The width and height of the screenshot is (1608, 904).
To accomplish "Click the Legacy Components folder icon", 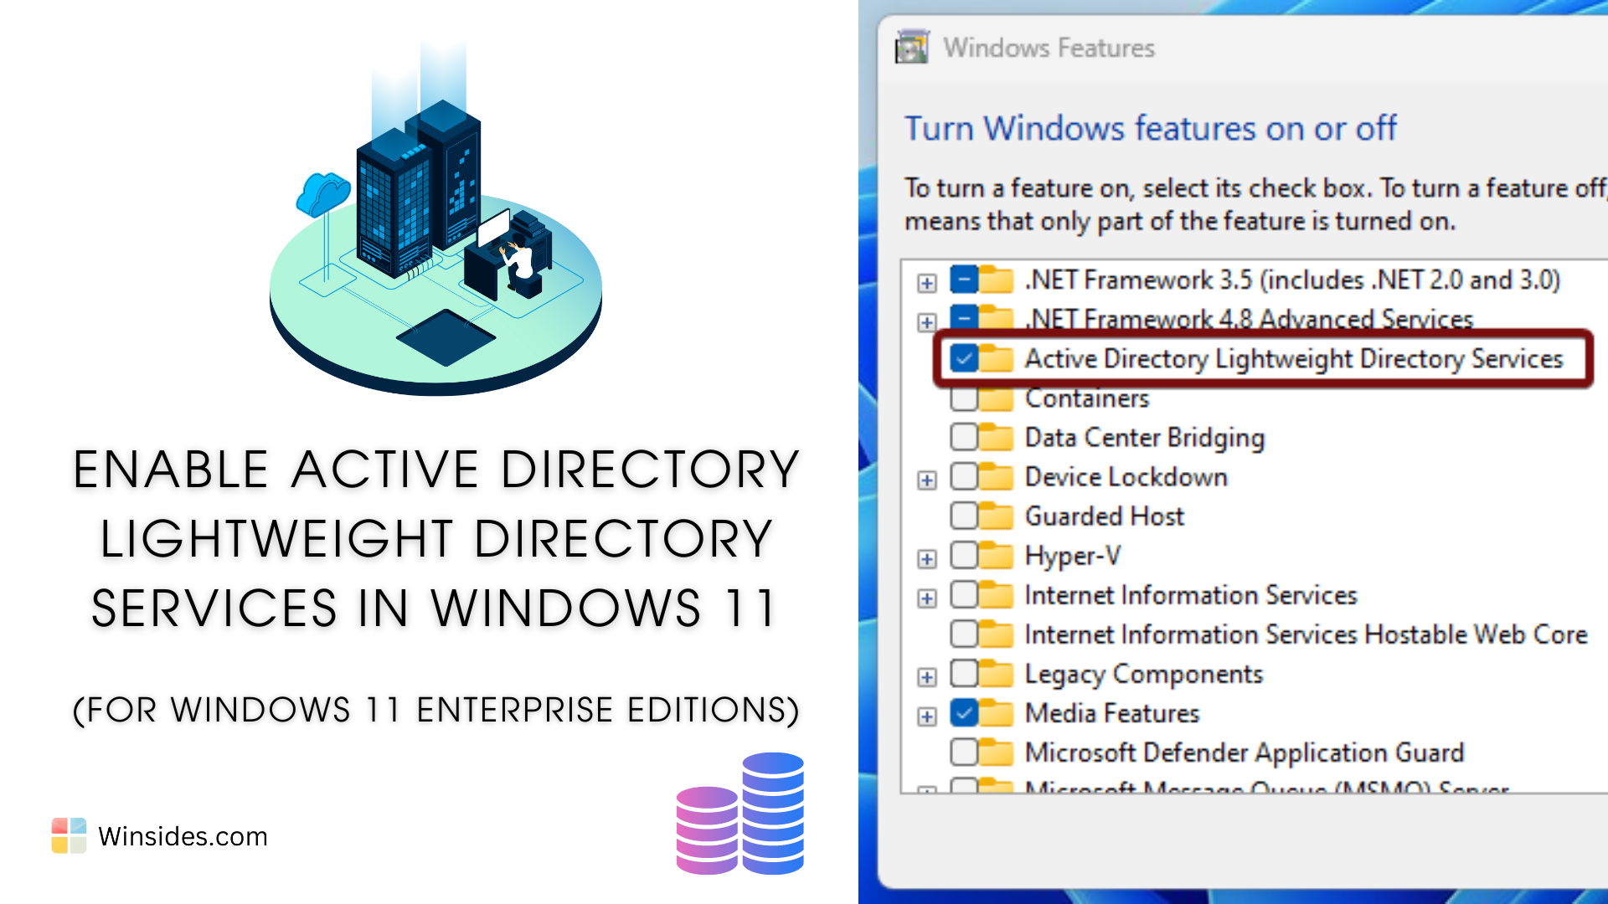I will point(997,674).
